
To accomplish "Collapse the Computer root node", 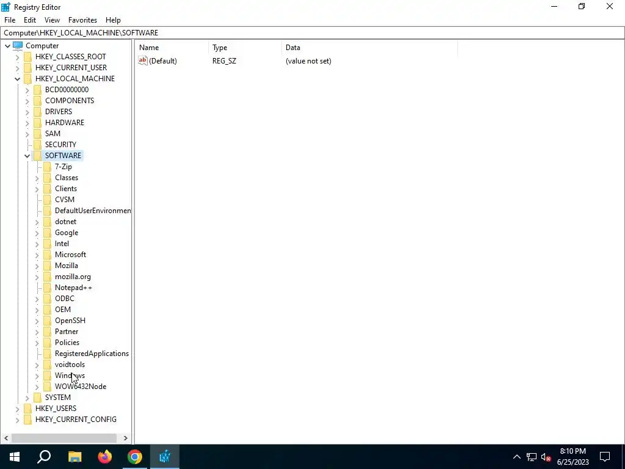I will tap(7, 46).
